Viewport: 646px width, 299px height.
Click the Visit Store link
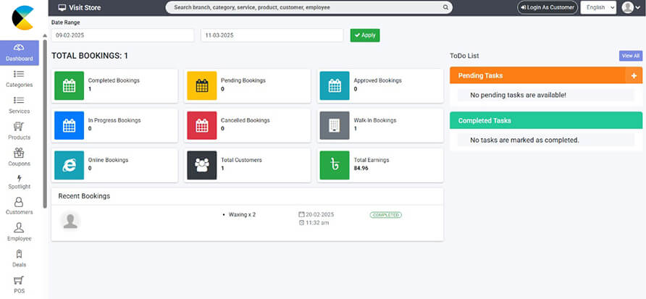pyautogui.click(x=80, y=8)
